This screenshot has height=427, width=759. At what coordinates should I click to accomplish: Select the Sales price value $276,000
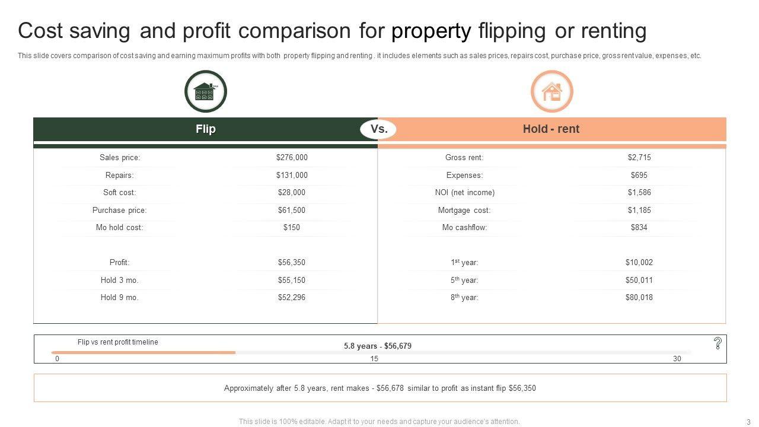pyautogui.click(x=292, y=158)
